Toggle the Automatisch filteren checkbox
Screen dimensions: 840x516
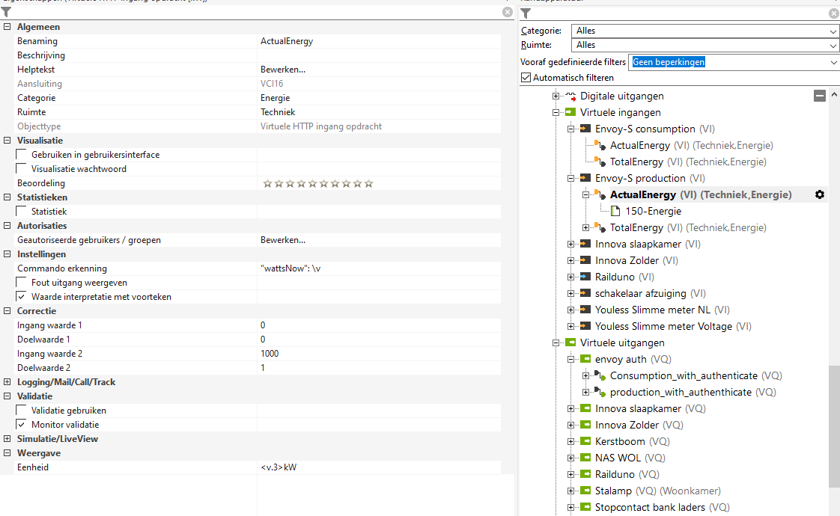[x=526, y=78]
